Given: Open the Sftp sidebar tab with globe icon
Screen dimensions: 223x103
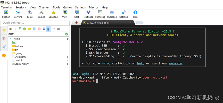Looking at the screenshot, I should [x=4, y=55].
